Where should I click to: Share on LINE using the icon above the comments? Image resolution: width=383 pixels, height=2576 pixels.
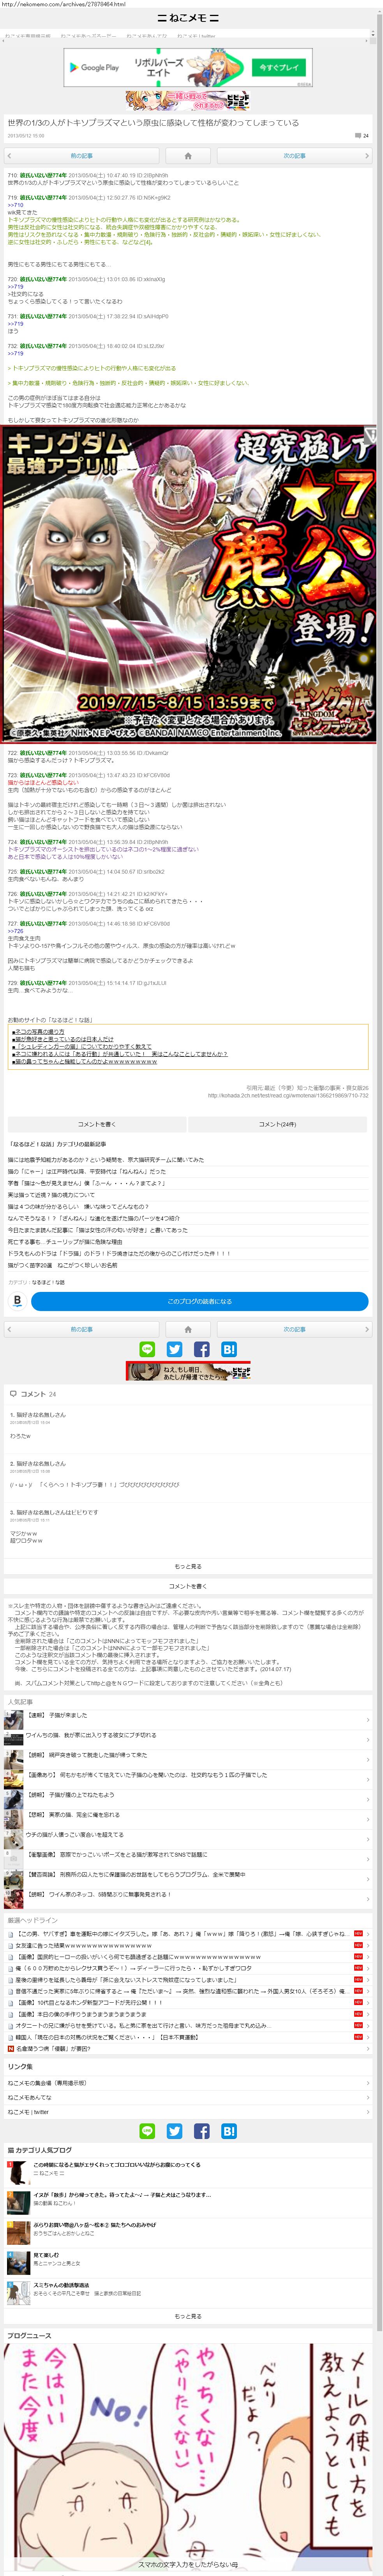148,1349
